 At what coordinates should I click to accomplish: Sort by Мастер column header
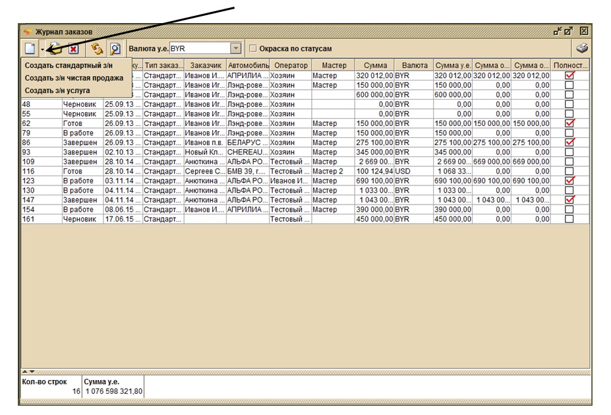click(x=334, y=65)
